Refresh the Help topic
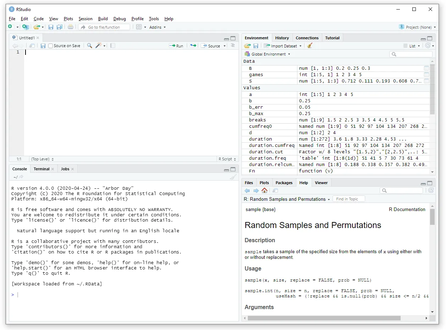The width and height of the screenshot is (446, 330). point(431,190)
